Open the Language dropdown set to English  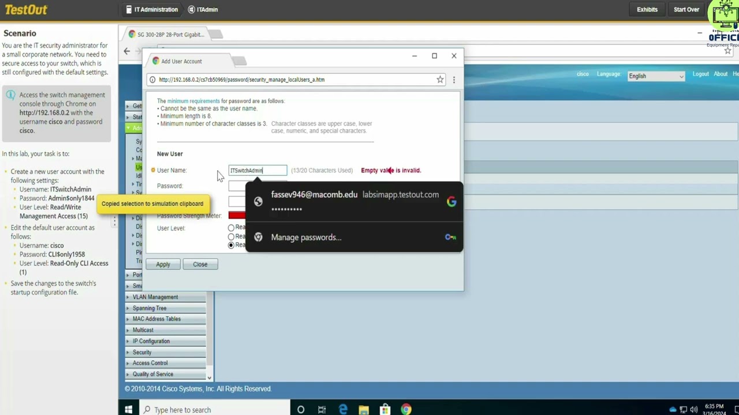click(656, 76)
